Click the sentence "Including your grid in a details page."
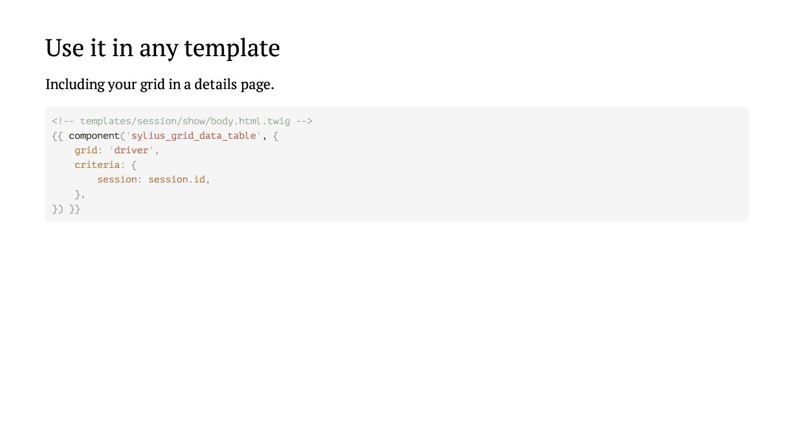Image resolution: width=794 pixels, height=447 pixels. click(160, 85)
